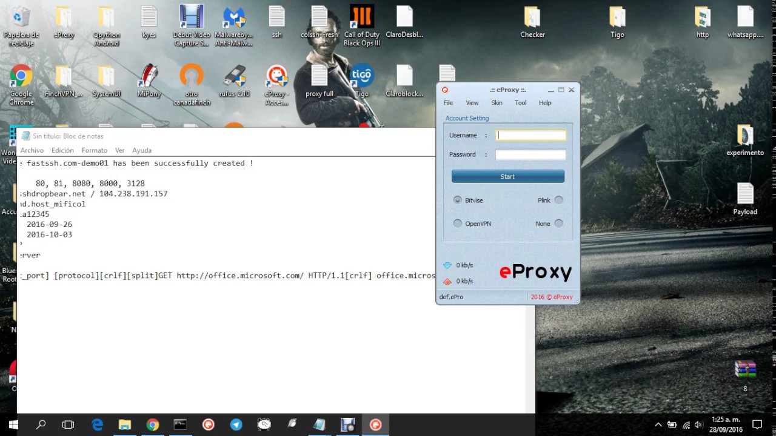Select Debut Video Capture shortcut
The height and width of the screenshot is (436, 776).
[x=192, y=26]
